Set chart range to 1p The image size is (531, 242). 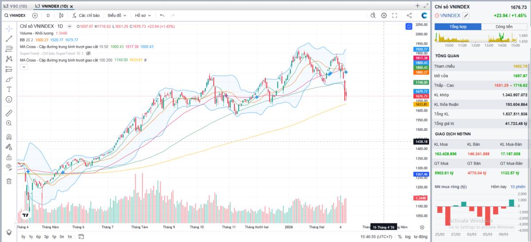coord(54,237)
